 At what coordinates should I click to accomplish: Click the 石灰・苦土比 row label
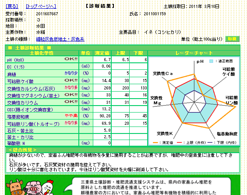click(20, 130)
